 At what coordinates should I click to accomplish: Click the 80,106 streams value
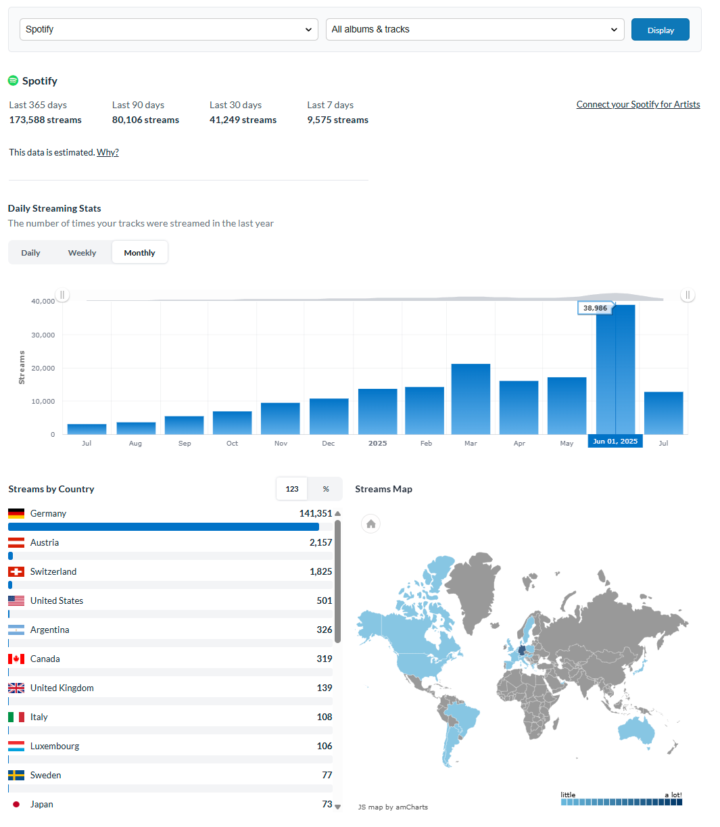click(x=145, y=120)
